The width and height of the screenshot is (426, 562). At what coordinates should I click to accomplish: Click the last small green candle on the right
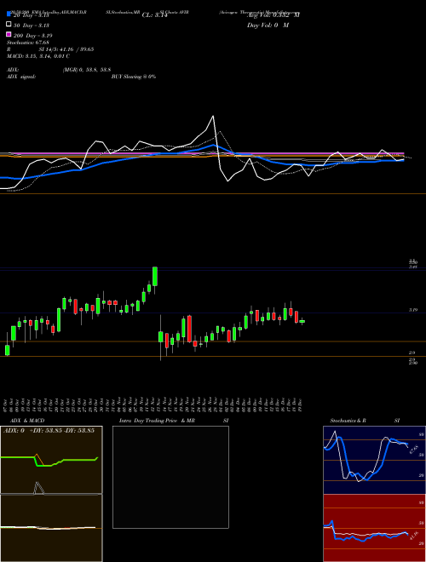(302, 322)
